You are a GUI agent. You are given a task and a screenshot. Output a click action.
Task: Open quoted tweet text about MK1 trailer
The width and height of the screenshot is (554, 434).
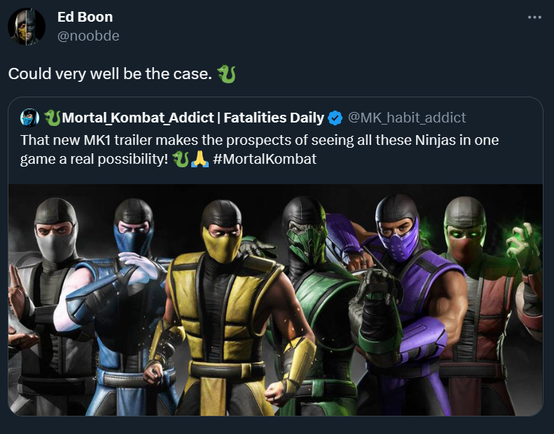(x=259, y=139)
